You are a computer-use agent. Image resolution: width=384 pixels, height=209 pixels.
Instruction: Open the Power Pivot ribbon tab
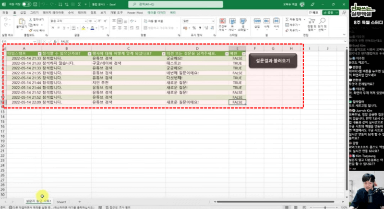[135, 12]
